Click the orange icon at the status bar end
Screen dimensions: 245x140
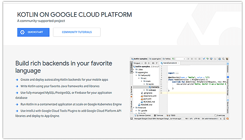(227, 119)
